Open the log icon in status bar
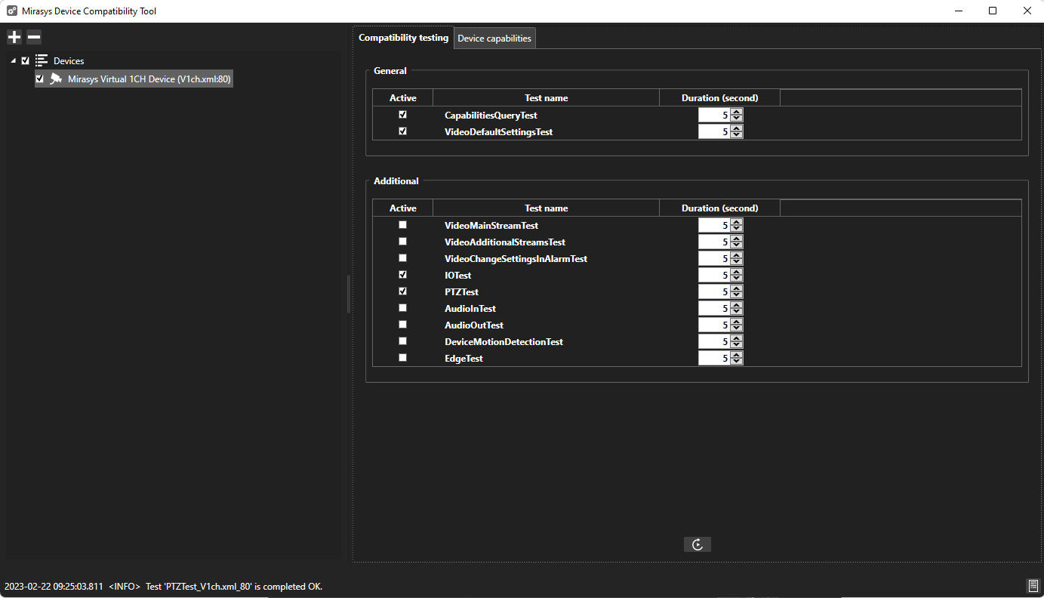This screenshot has height=598, width=1044. pyautogui.click(x=1033, y=586)
